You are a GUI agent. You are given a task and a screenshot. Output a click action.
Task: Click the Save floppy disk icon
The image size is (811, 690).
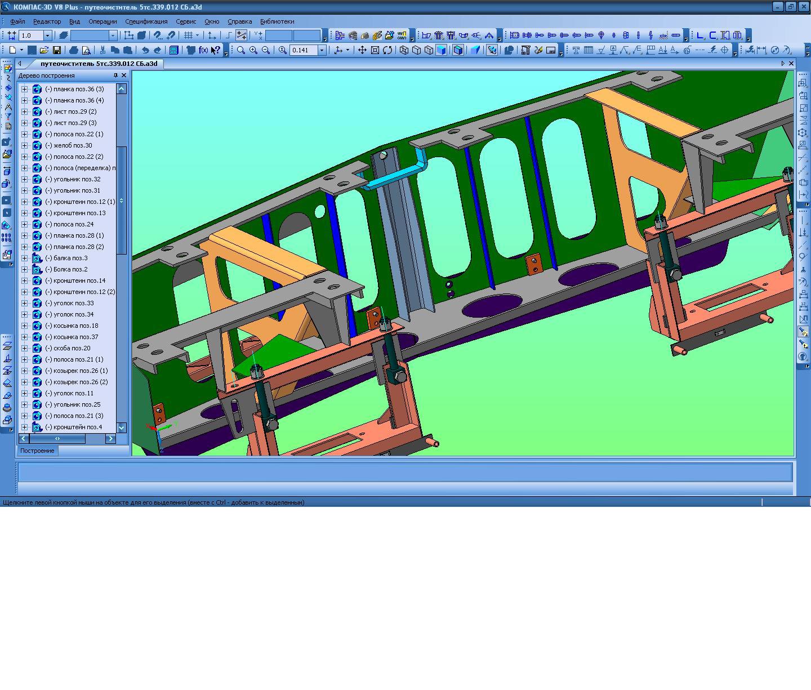(x=56, y=50)
